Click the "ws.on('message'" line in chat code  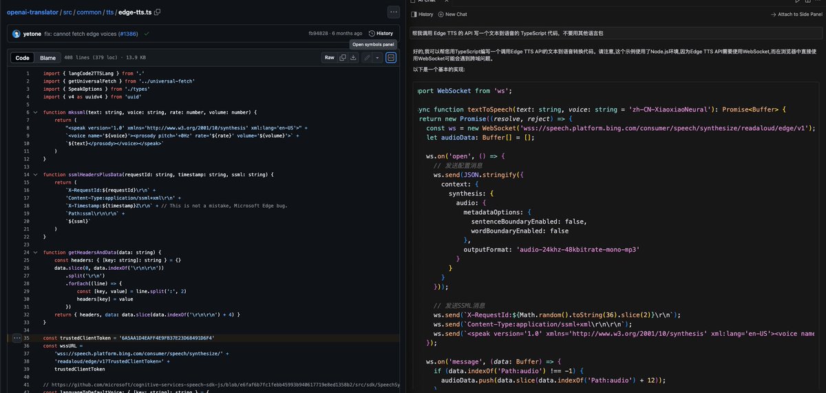(x=495, y=361)
